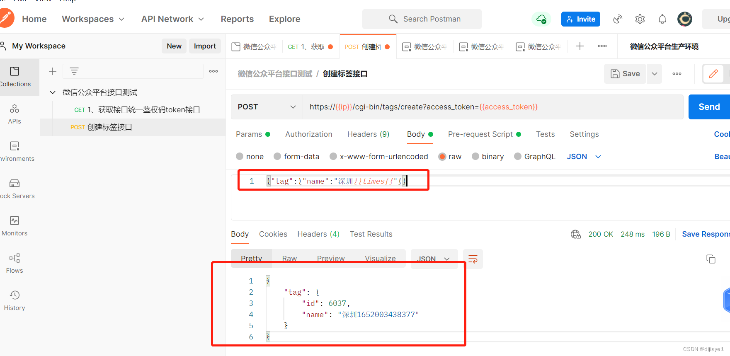Click the New button
730x356 pixels.
[x=174, y=46]
